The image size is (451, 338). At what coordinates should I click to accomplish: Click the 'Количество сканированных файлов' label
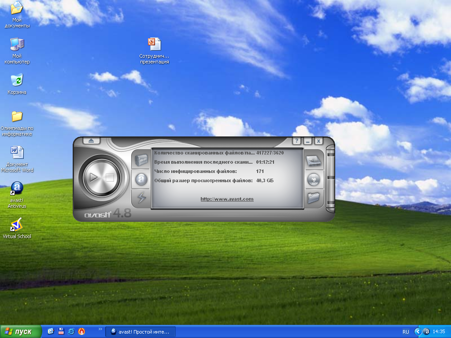(x=204, y=153)
